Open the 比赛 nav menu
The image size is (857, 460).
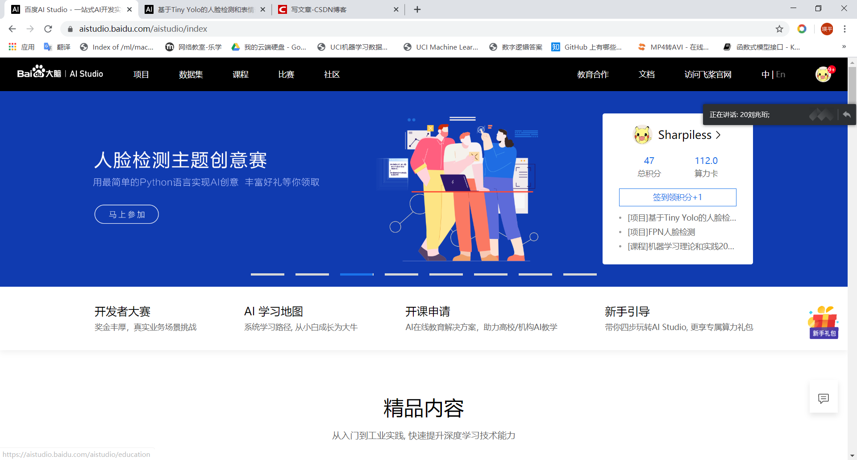(x=286, y=75)
